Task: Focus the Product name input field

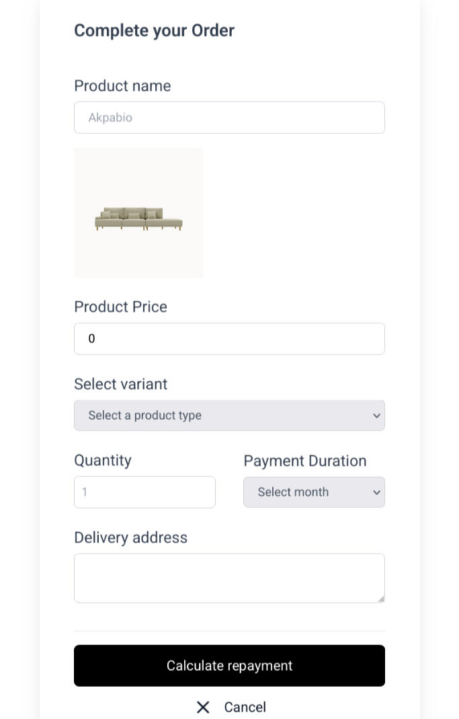Action: point(228,118)
